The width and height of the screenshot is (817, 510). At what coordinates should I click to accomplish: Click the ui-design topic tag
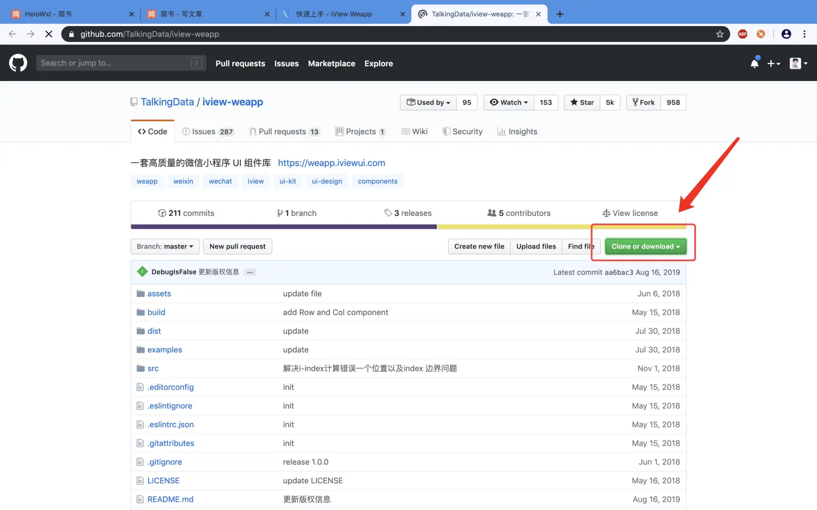pos(327,182)
